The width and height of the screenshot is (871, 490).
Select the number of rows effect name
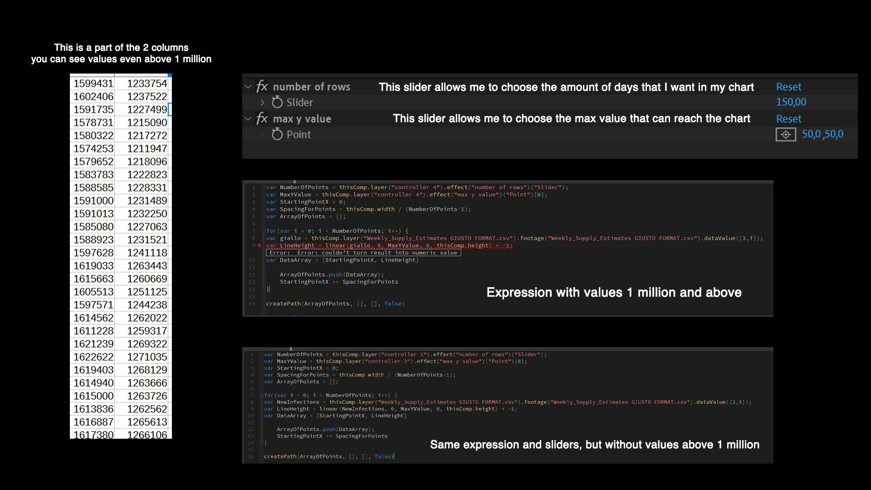pyautogui.click(x=311, y=87)
